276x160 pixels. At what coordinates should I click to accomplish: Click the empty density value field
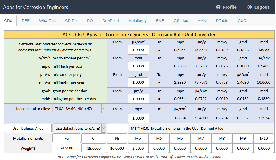point(117,128)
